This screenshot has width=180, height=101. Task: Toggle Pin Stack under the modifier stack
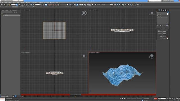point(158,26)
